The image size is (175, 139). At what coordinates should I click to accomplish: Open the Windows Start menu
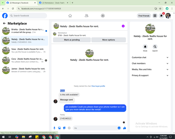3,137
